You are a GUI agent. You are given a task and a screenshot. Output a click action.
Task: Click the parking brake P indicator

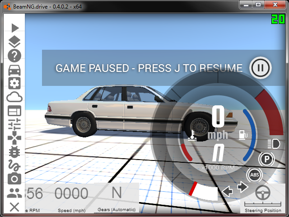(266, 159)
